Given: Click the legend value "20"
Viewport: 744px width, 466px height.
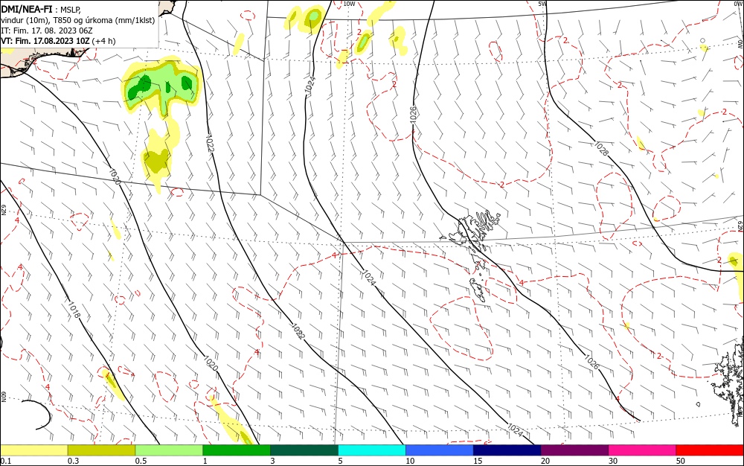Looking at the screenshot, I should point(545,461).
